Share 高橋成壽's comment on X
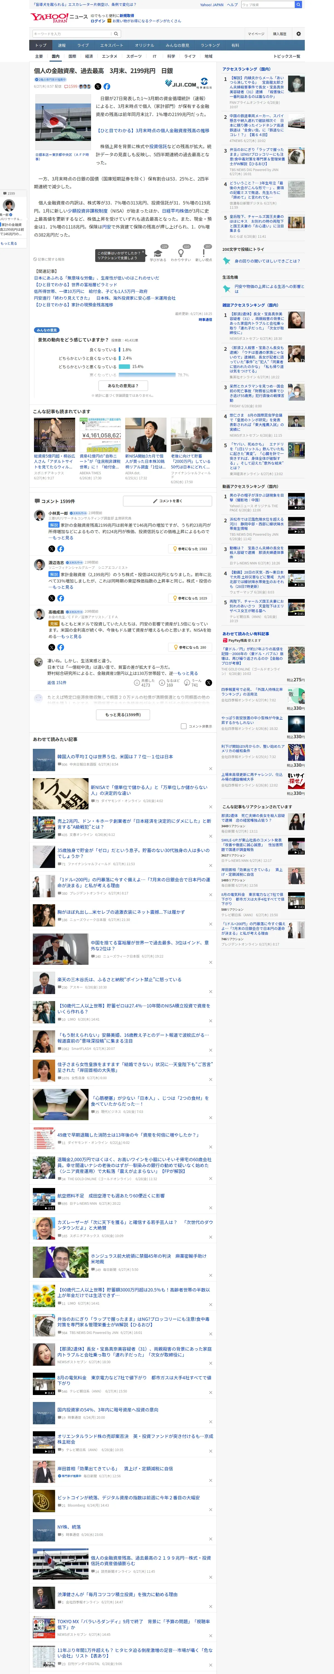 pyautogui.click(x=51, y=647)
